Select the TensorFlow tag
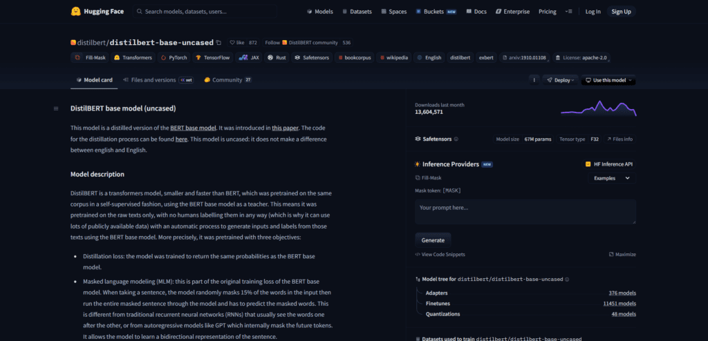The width and height of the screenshot is (708, 341). [x=213, y=58]
